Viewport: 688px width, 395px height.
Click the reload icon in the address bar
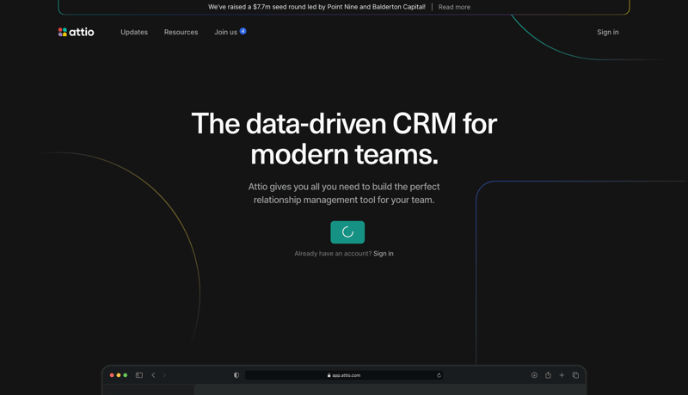pyautogui.click(x=439, y=375)
